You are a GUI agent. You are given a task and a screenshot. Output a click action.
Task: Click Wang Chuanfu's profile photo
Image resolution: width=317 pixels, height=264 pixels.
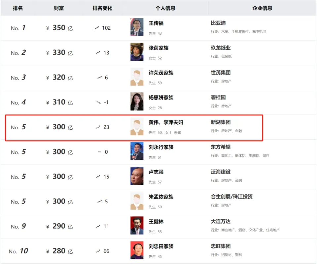click(137, 27)
